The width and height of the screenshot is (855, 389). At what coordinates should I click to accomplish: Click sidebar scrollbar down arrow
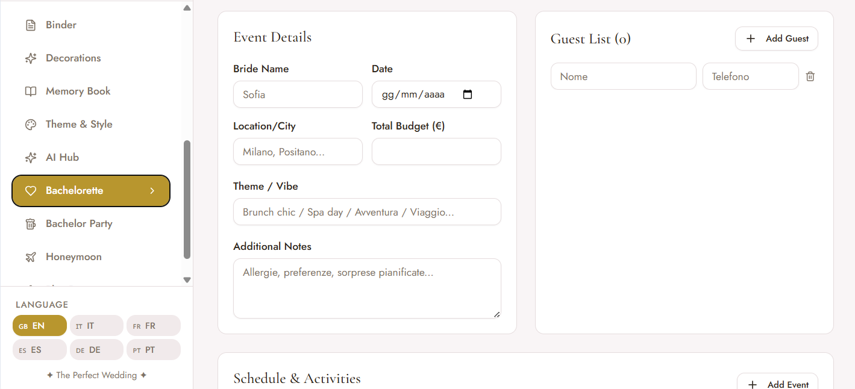[187, 279]
